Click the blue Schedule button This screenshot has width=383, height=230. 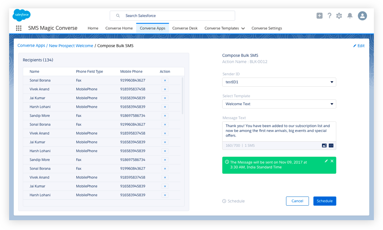(325, 201)
